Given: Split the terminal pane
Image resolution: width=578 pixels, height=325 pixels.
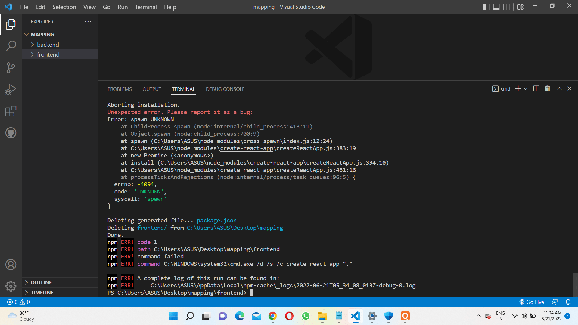Looking at the screenshot, I should click(536, 88).
